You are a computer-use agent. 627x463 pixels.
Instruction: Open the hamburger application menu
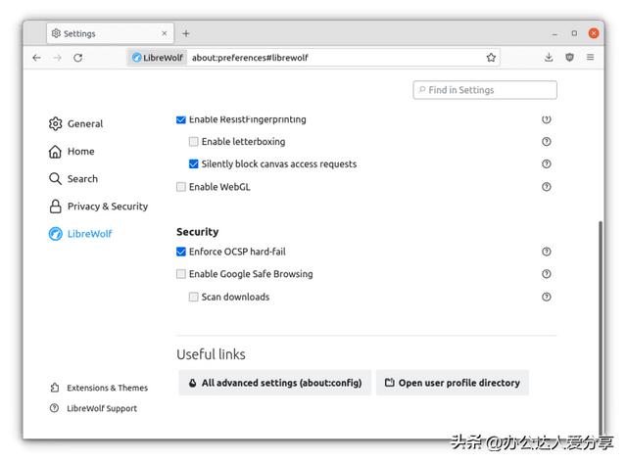tap(591, 58)
